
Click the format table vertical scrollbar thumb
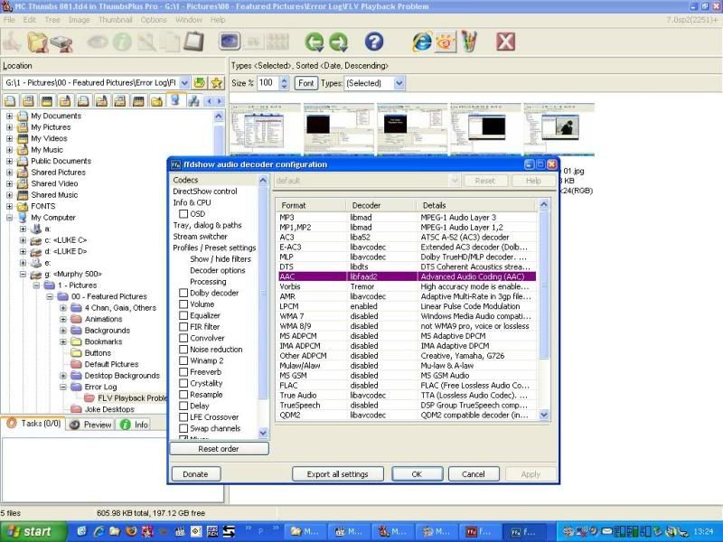click(544, 285)
